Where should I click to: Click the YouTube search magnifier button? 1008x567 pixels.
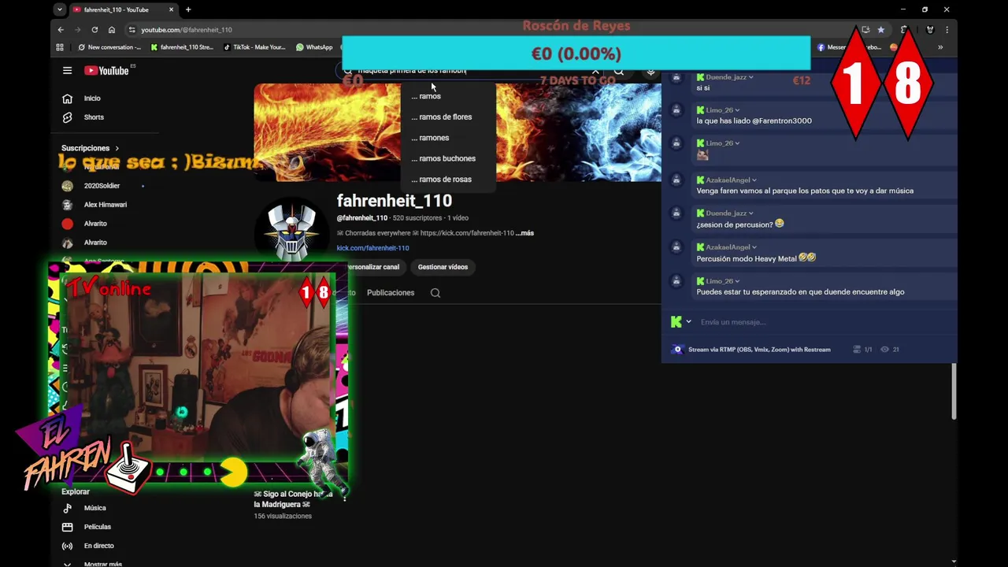tap(619, 72)
